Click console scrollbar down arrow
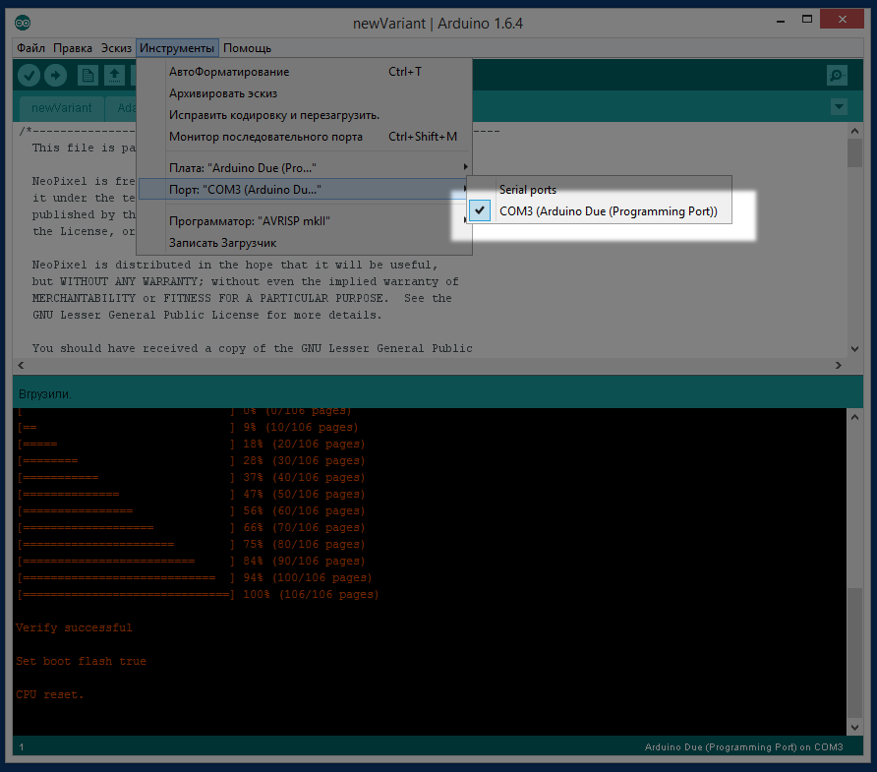Image resolution: width=877 pixels, height=772 pixels. 854,727
